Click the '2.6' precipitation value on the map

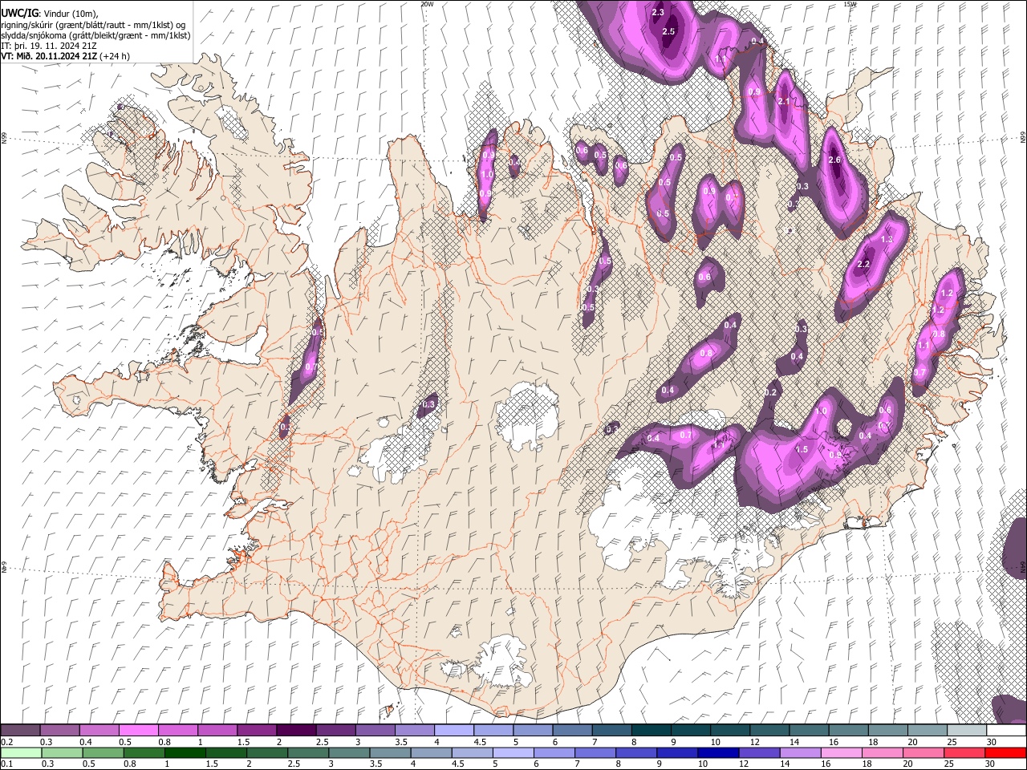(x=834, y=160)
